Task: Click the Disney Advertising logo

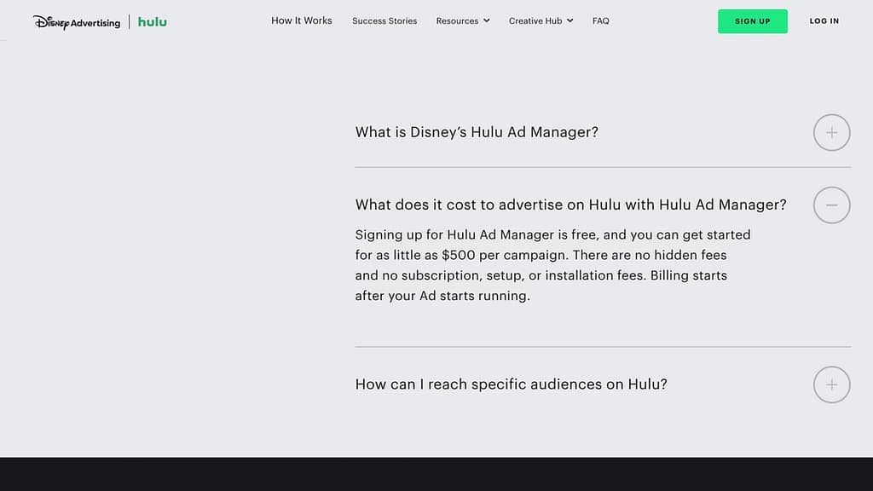Action: pyautogui.click(x=77, y=22)
